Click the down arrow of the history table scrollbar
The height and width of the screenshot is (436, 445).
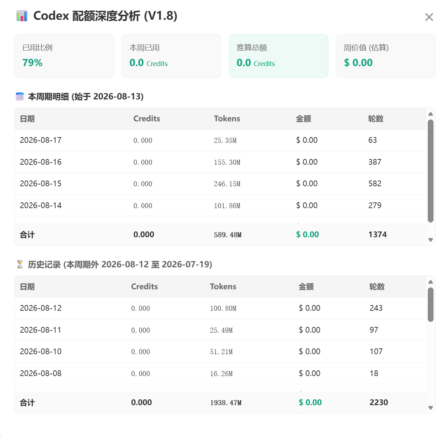[431, 408]
